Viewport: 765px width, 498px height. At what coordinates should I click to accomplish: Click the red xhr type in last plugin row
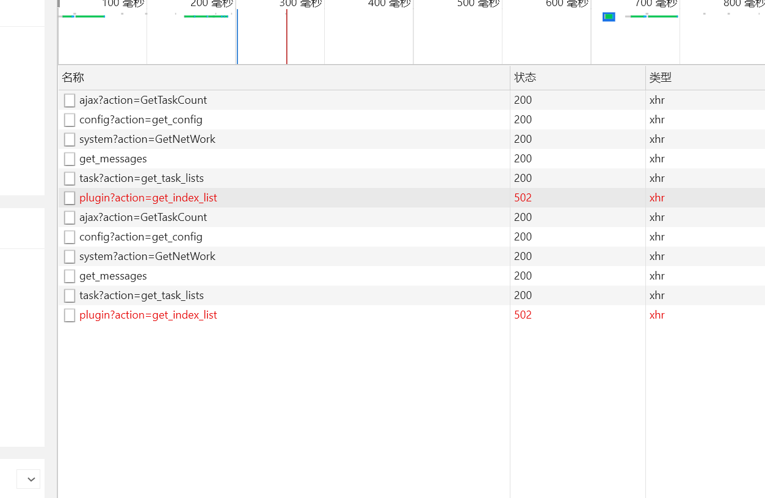(x=657, y=315)
